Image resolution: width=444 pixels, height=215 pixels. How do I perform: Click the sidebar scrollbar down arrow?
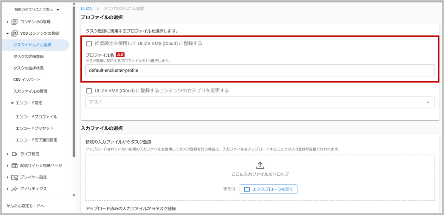(x=74, y=195)
